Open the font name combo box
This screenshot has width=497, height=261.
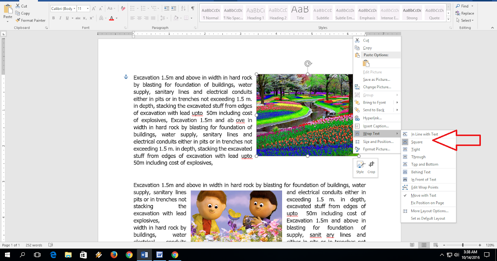63,8
